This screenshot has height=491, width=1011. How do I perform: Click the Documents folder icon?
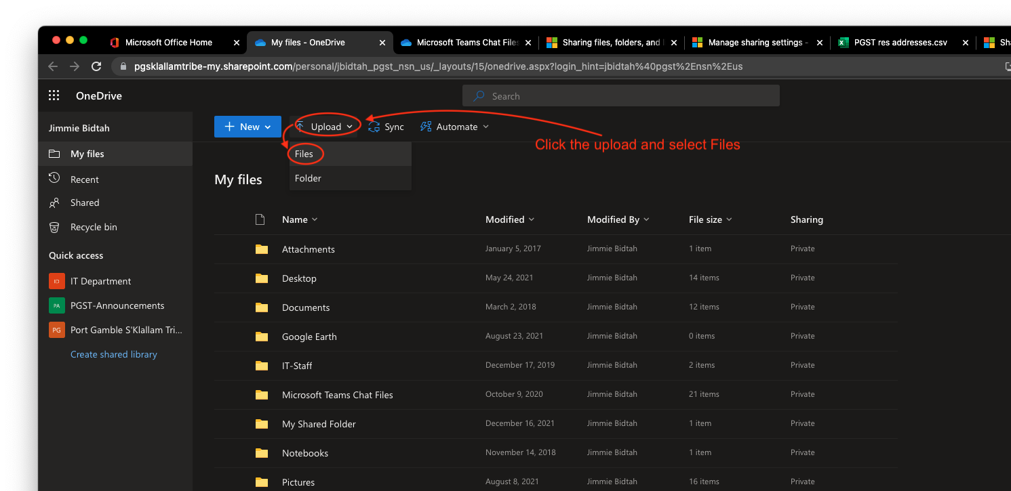coord(262,307)
